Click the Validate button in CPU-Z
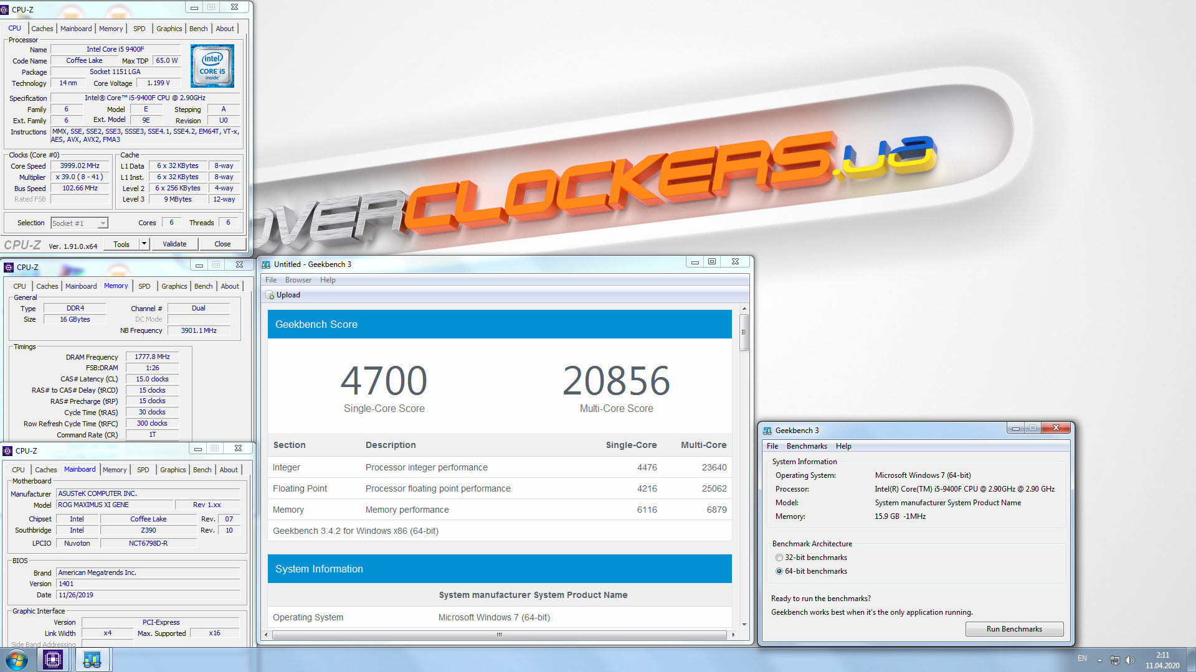Viewport: 1196px width, 672px height. point(174,244)
